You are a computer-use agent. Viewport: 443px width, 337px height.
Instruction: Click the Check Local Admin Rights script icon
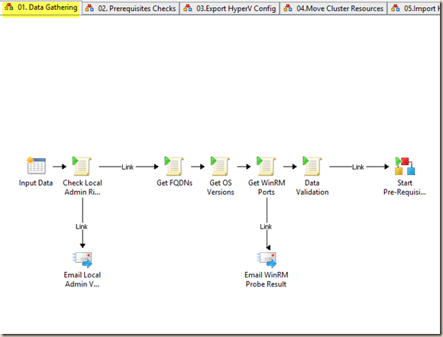click(82, 166)
